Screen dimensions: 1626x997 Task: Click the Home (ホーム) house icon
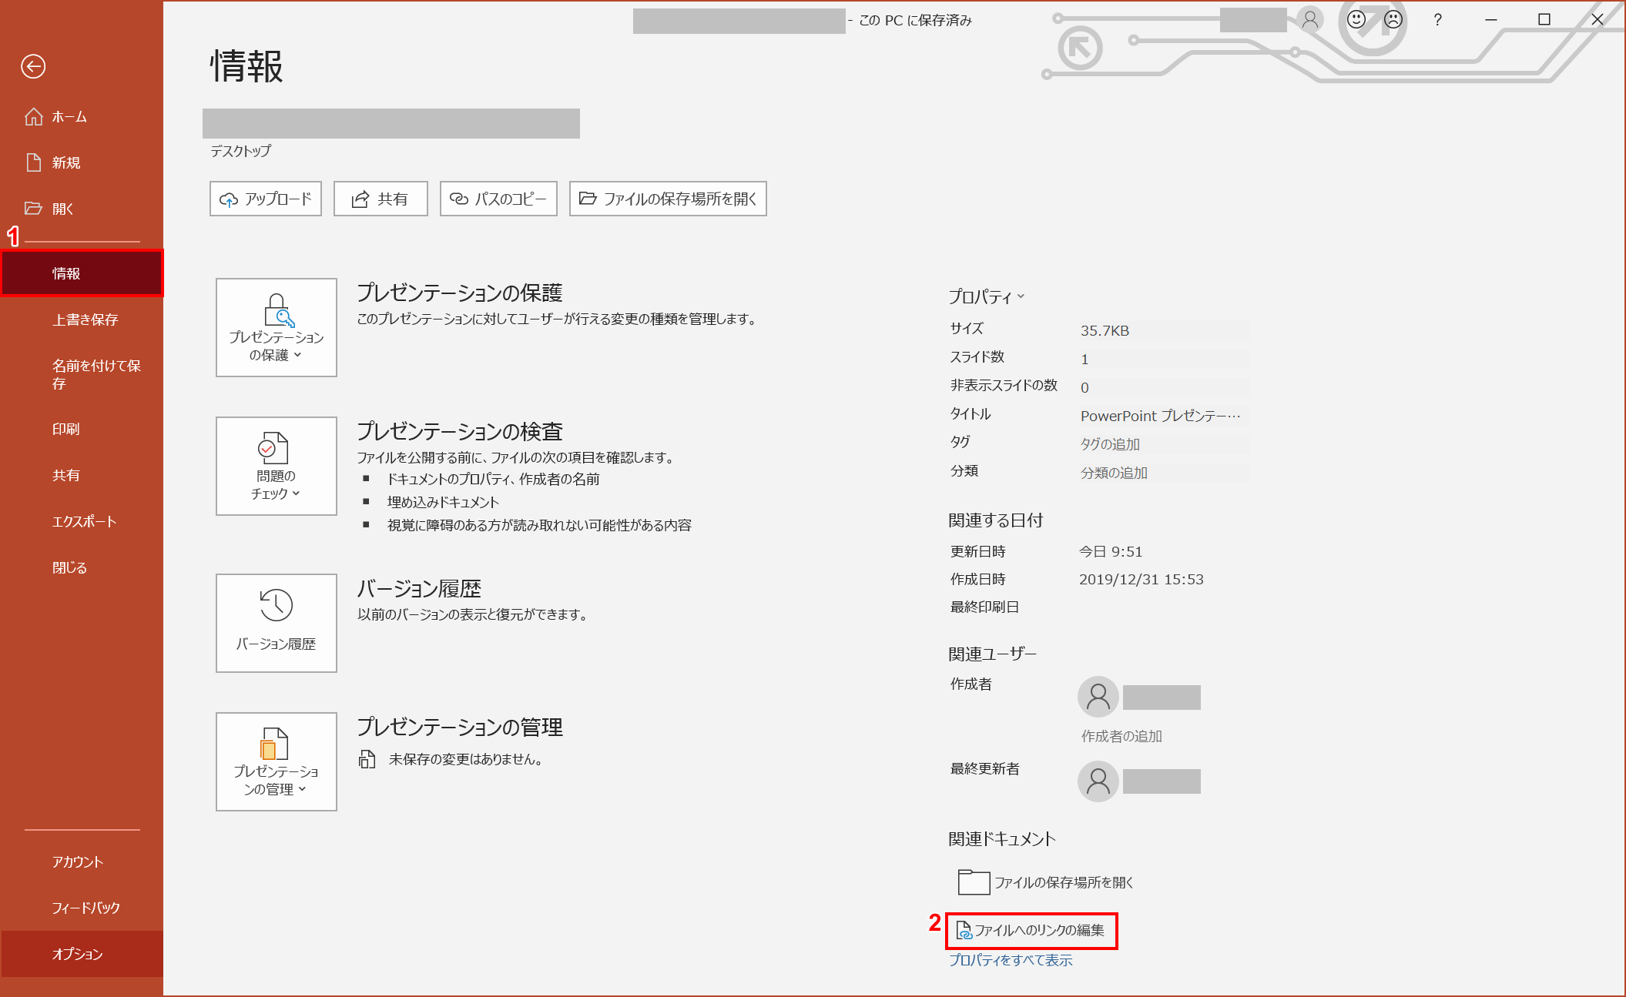(x=34, y=116)
